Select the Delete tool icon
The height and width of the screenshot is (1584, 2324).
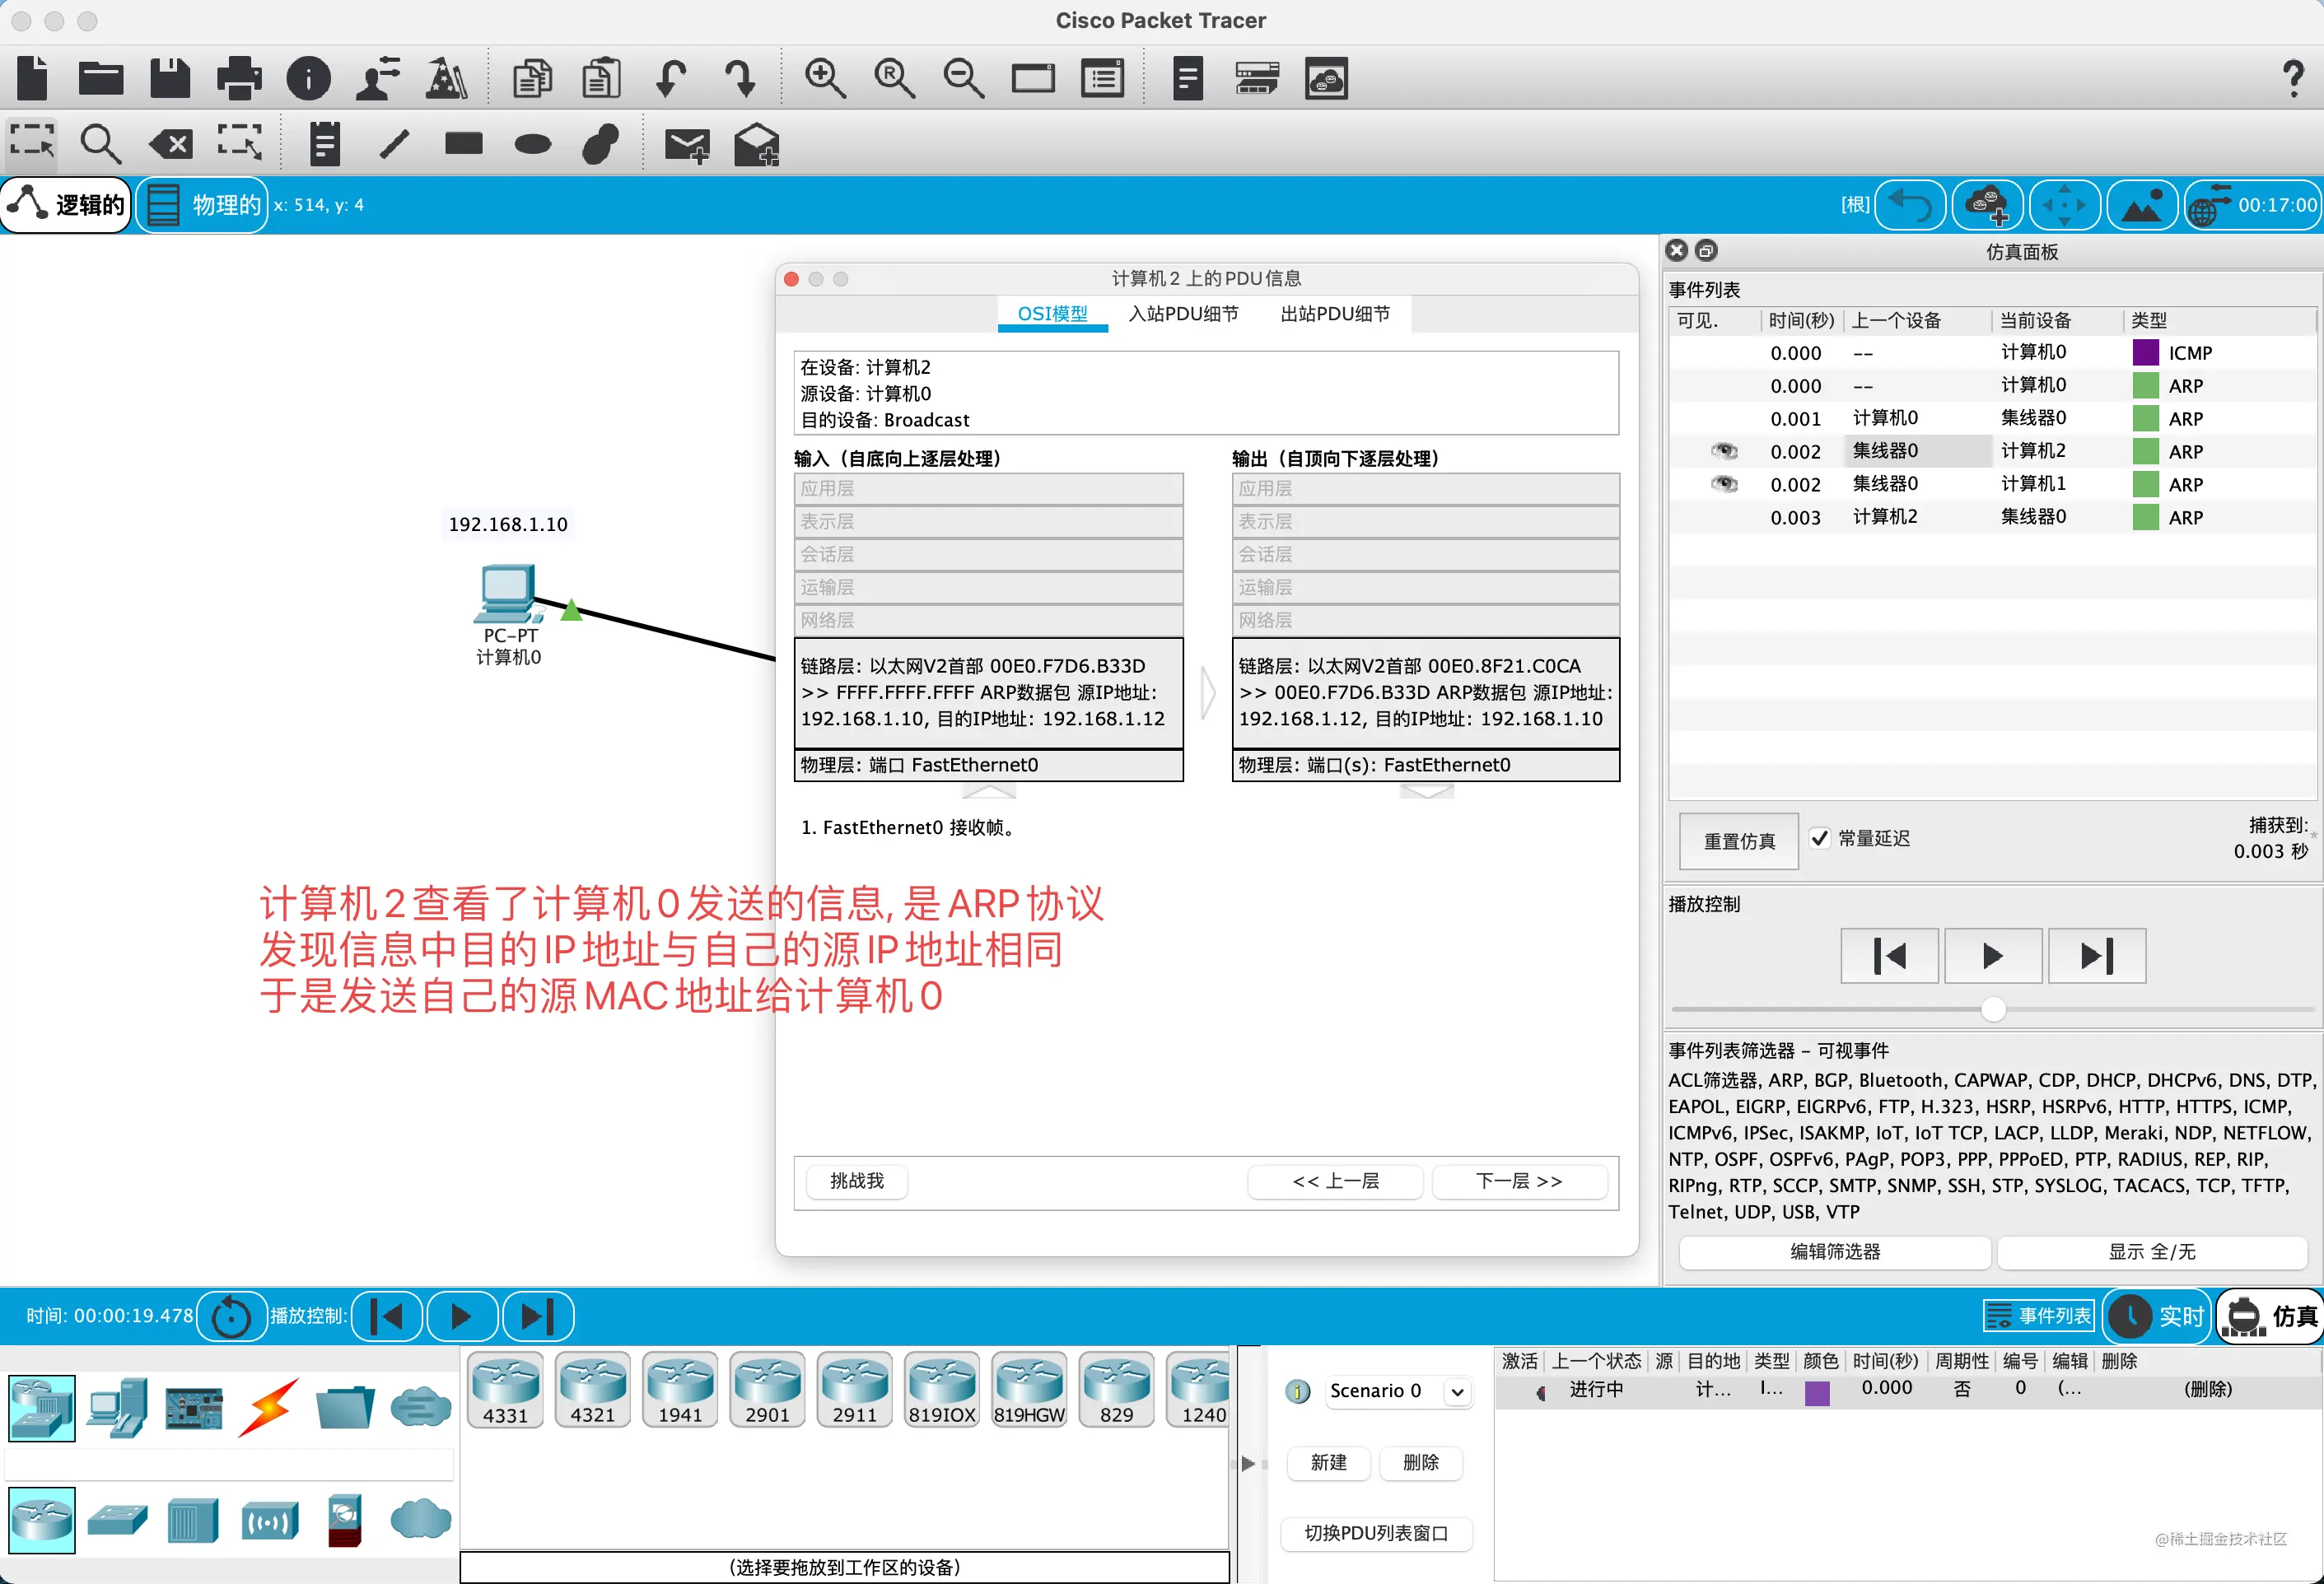(x=170, y=144)
